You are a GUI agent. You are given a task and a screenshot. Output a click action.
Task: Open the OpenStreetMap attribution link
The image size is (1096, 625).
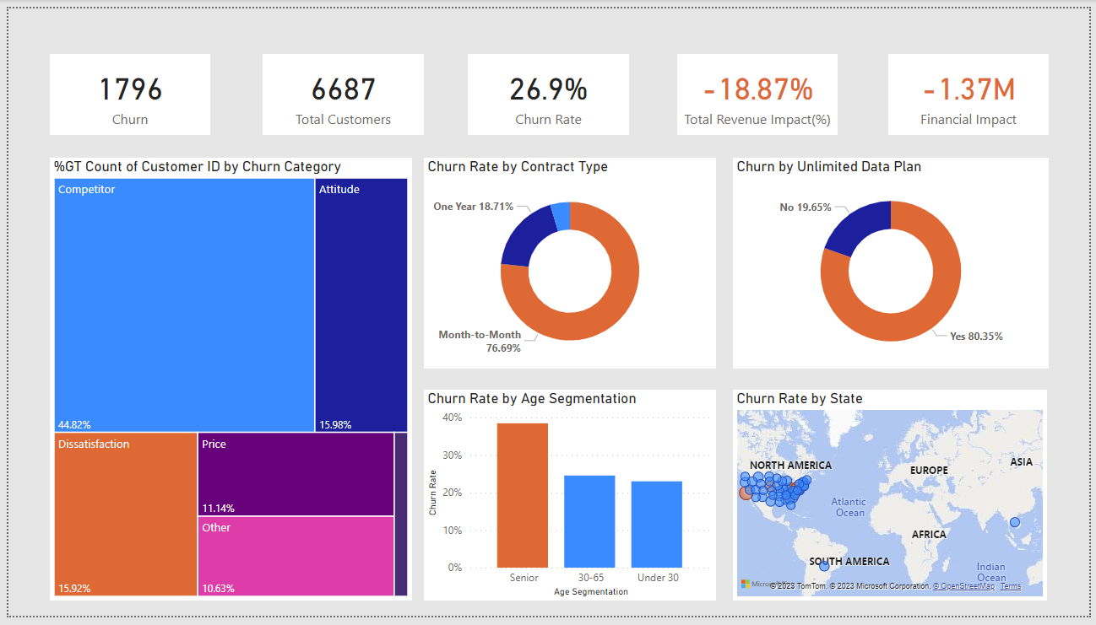pyautogui.click(x=963, y=585)
